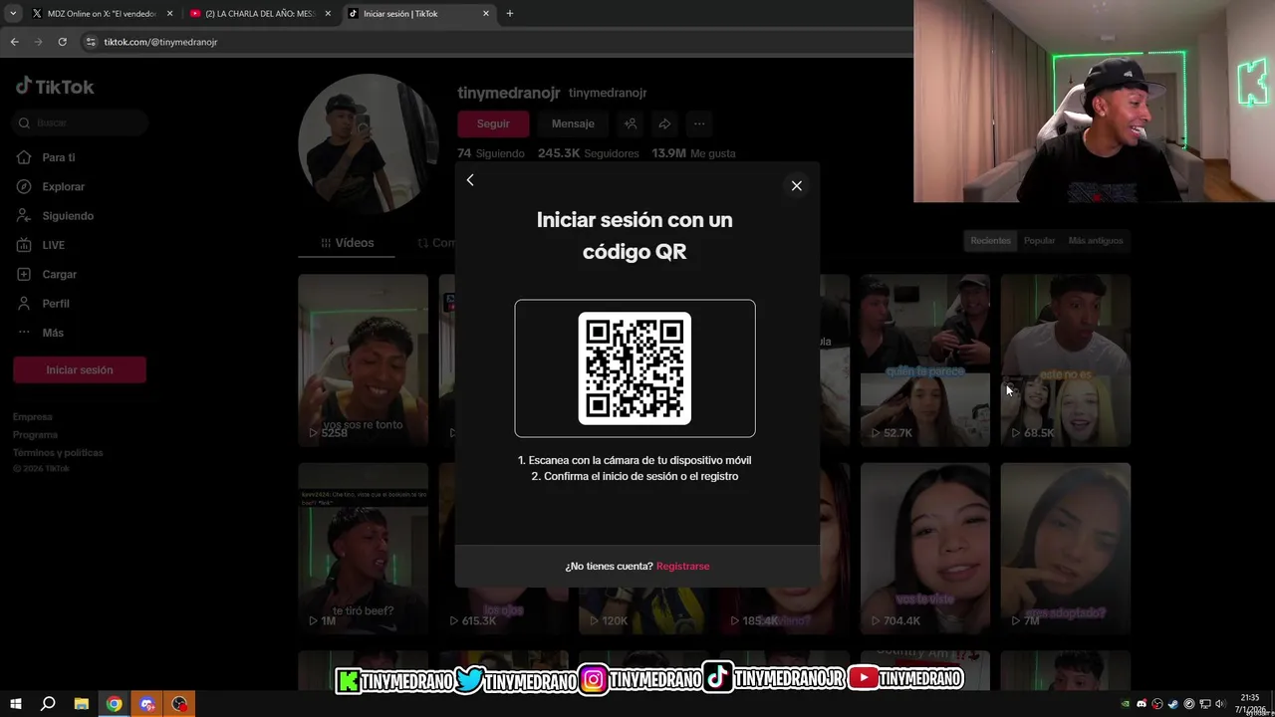Open the video with 68.5K views
1275x717 pixels.
coord(1066,359)
